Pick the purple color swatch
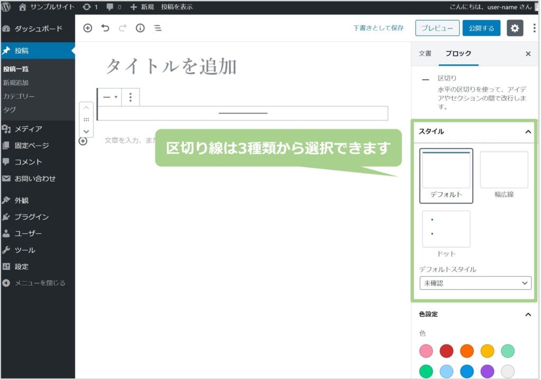The width and height of the screenshot is (541, 380). 487,372
